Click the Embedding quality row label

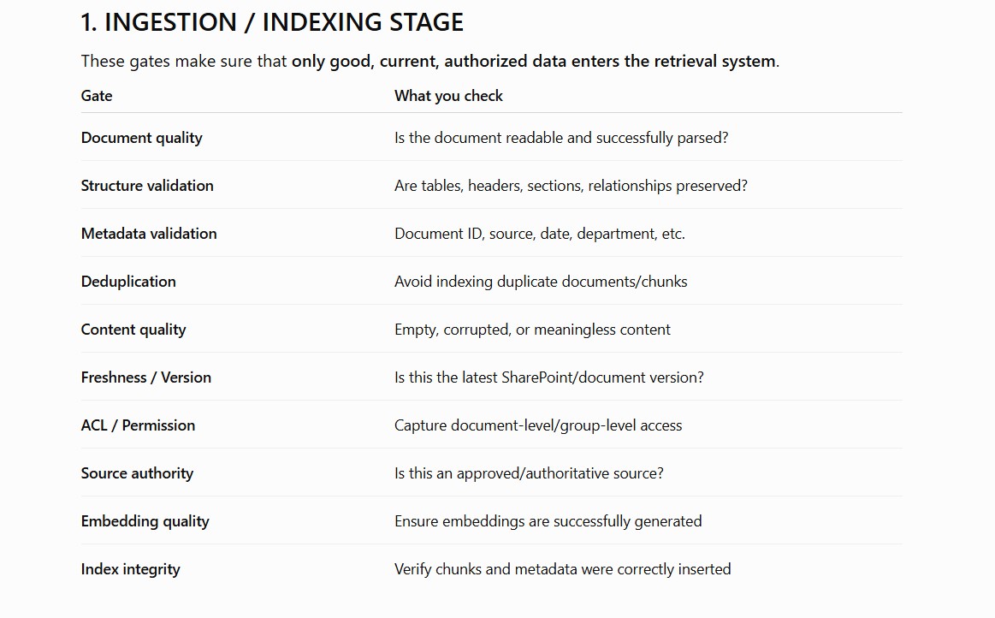point(145,521)
